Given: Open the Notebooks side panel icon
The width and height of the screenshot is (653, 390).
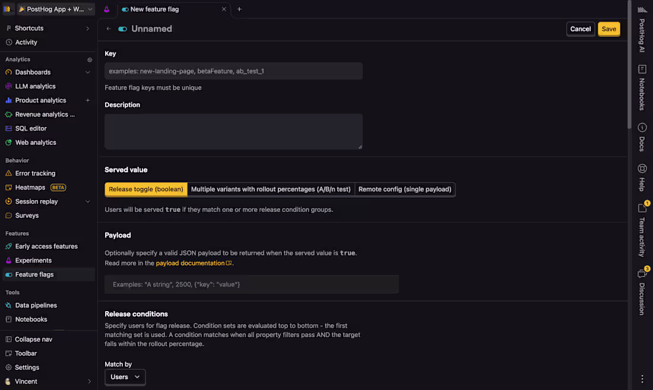Looking at the screenshot, I should pyautogui.click(x=642, y=87).
